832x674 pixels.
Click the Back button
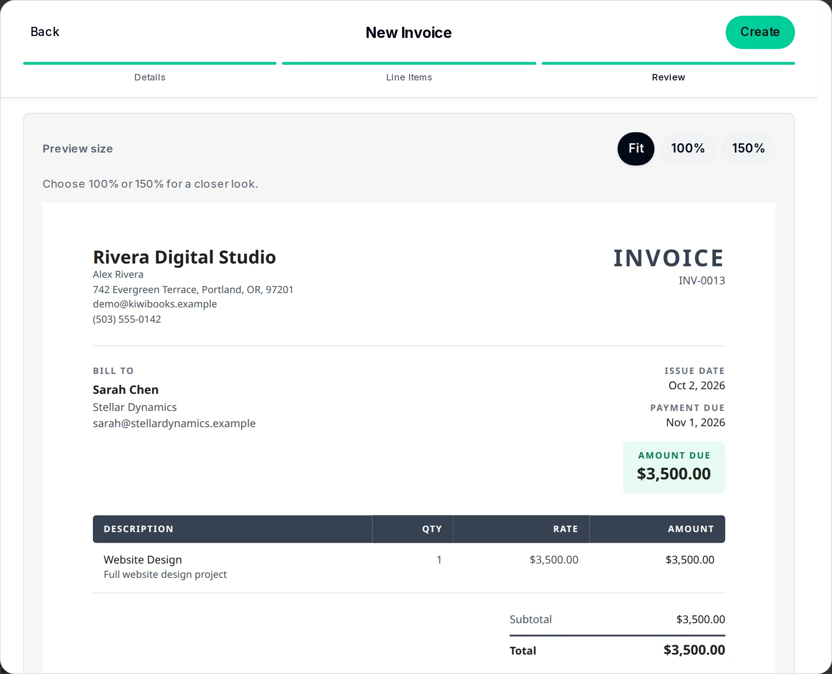(x=45, y=32)
